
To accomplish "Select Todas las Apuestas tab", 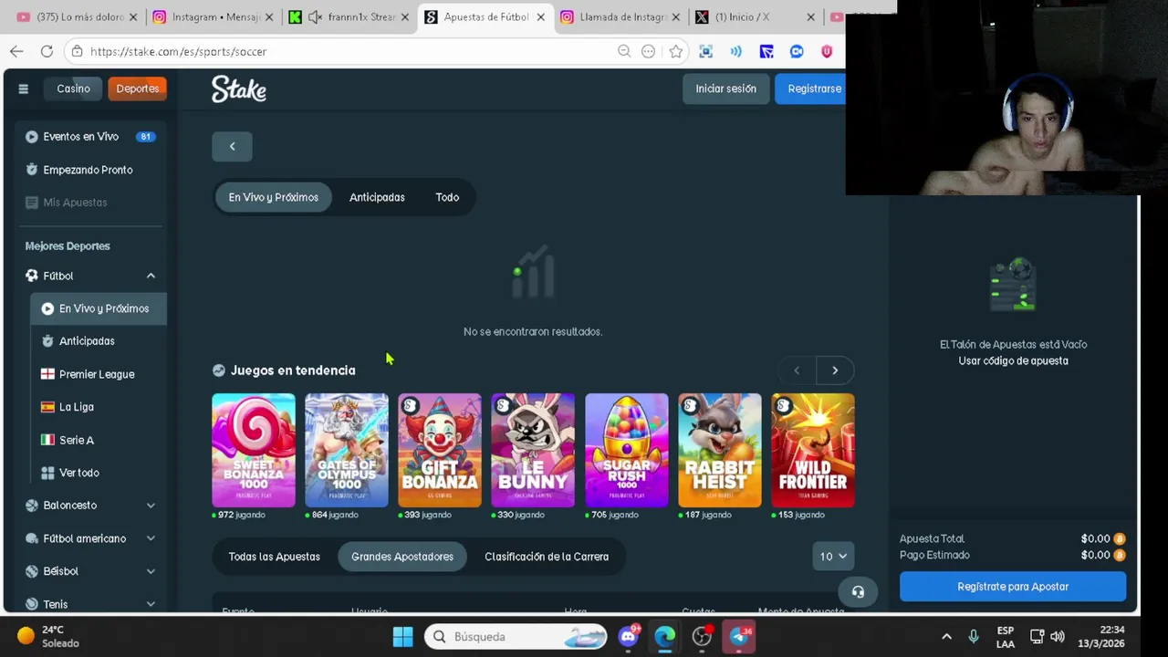I will [x=275, y=557].
